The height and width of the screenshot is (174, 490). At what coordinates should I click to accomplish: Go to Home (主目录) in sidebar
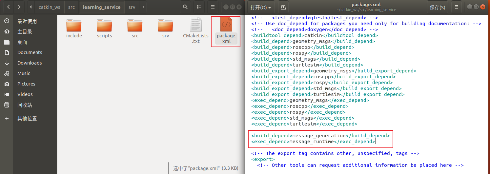coord(29,31)
